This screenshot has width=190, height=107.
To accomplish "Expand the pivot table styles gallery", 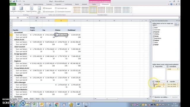I will [131, 12].
